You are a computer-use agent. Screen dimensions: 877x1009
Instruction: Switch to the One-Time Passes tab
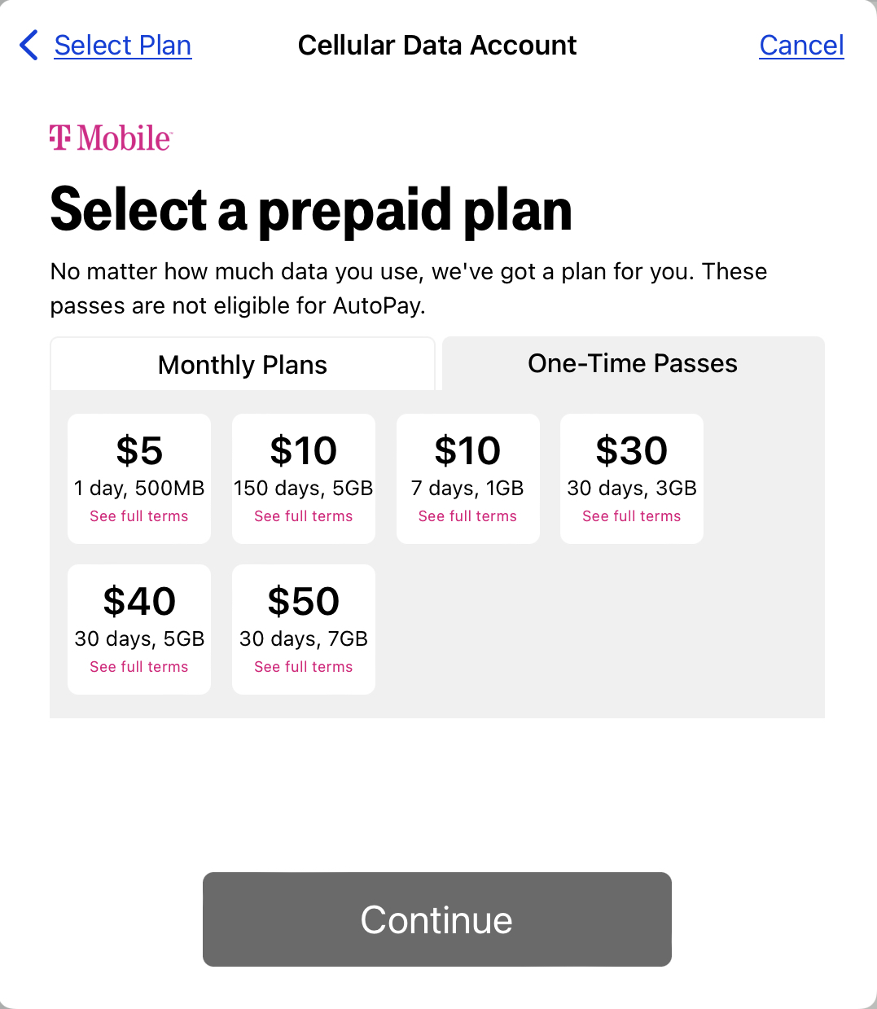[633, 363]
